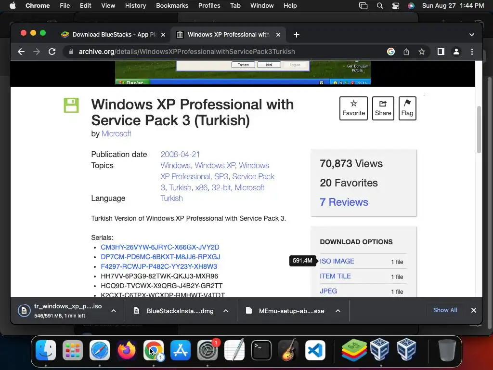
Task: Click the Chrome icon in the Dock
Action: click(x=154, y=350)
